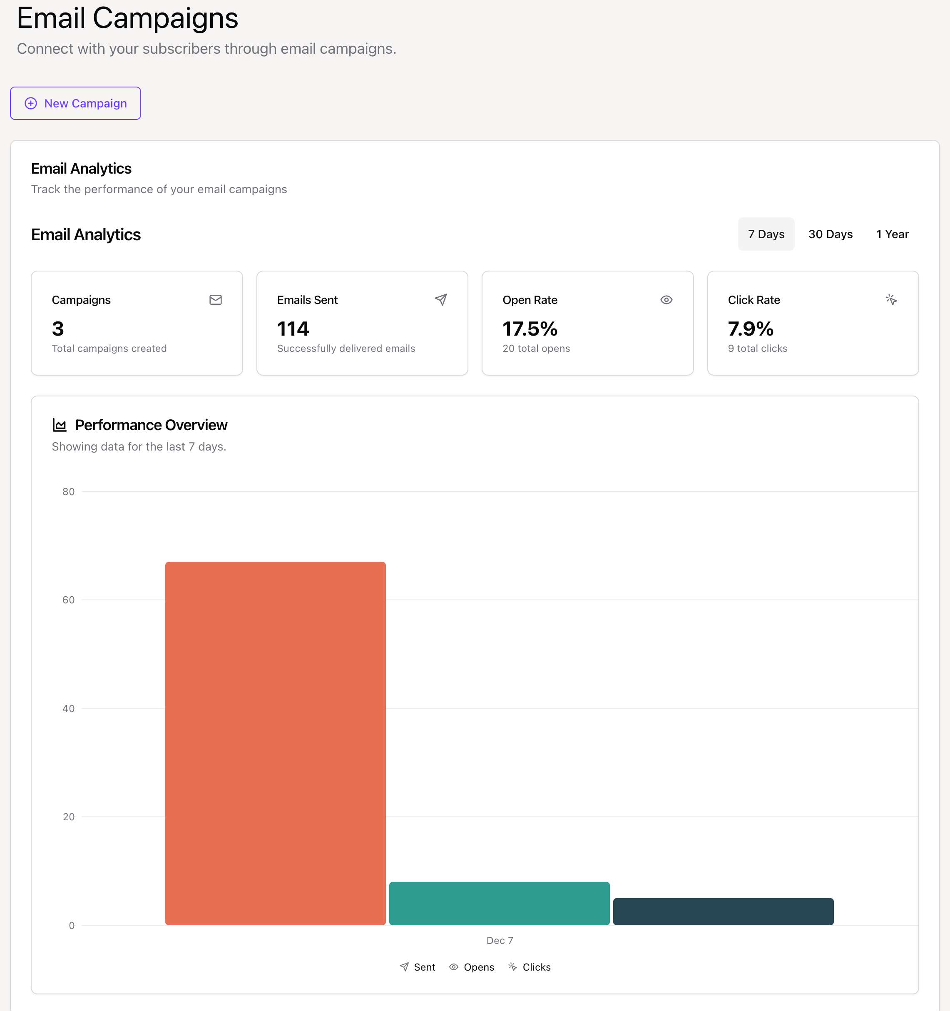This screenshot has height=1011, width=950.
Task: Toggle the Sent series in the legend
Action: click(424, 967)
